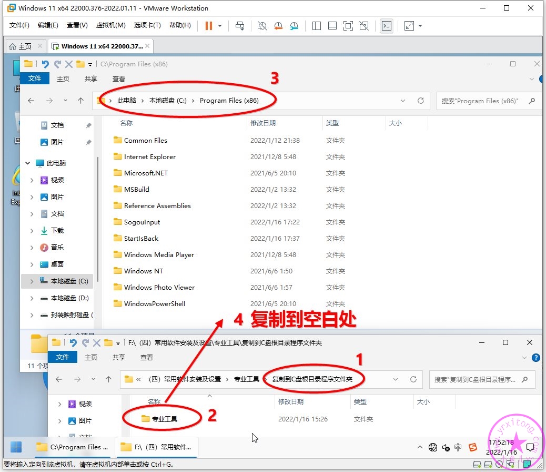Screen dimensions: 546x472
Task: Click the console view icon in VMware toolbar
Action: 387,26
